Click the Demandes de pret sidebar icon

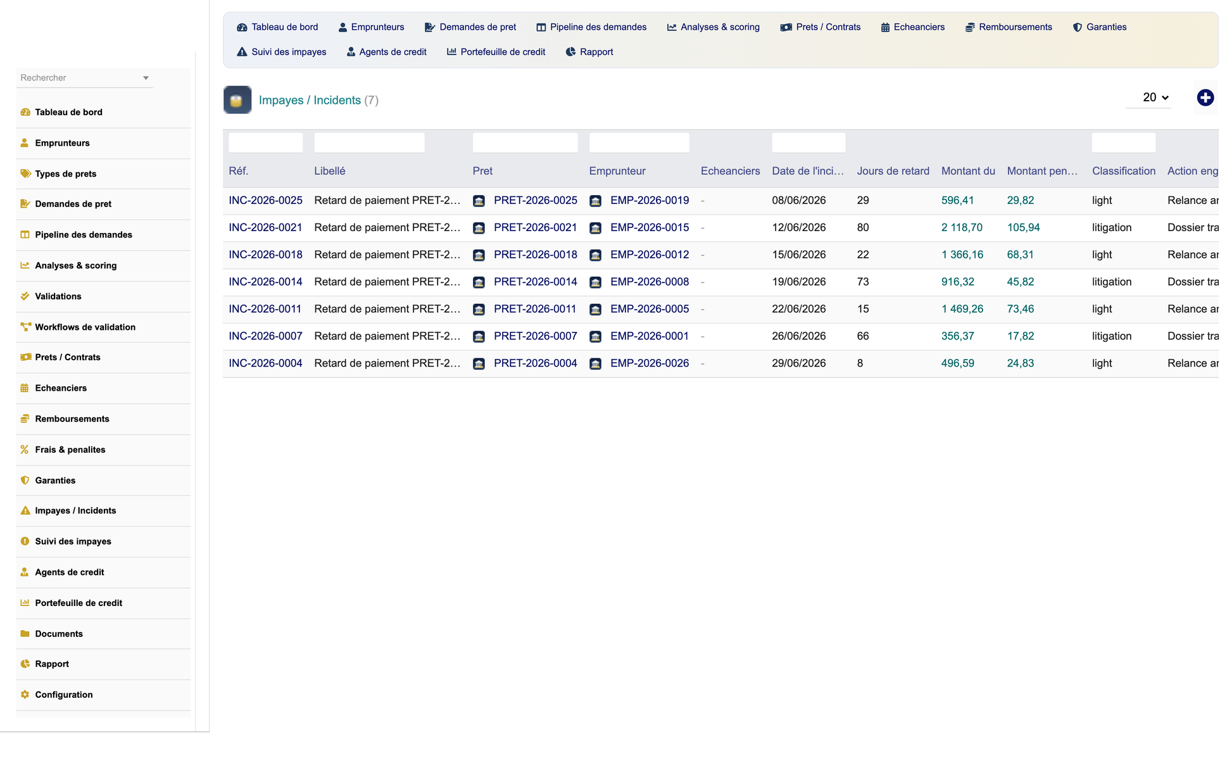click(25, 204)
